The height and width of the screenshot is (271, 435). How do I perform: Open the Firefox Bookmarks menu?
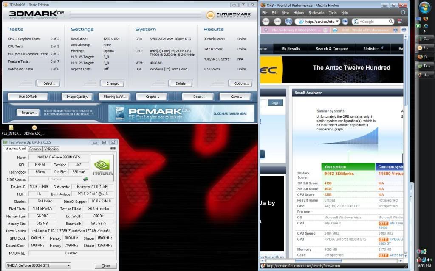[316, 13]
